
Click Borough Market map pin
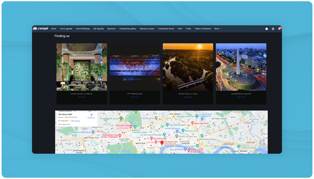pyautogui.click(x=185, y=149)
